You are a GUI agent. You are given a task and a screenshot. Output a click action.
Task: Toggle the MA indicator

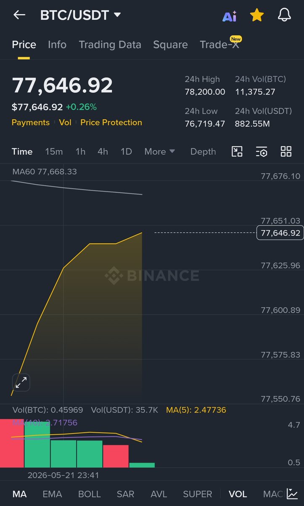coord(19,494)
